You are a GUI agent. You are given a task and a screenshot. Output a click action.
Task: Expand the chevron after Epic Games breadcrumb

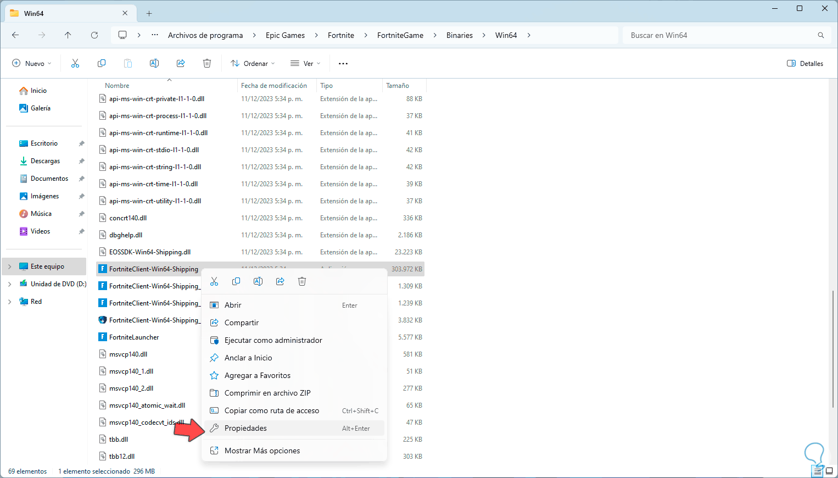[316, 35]
